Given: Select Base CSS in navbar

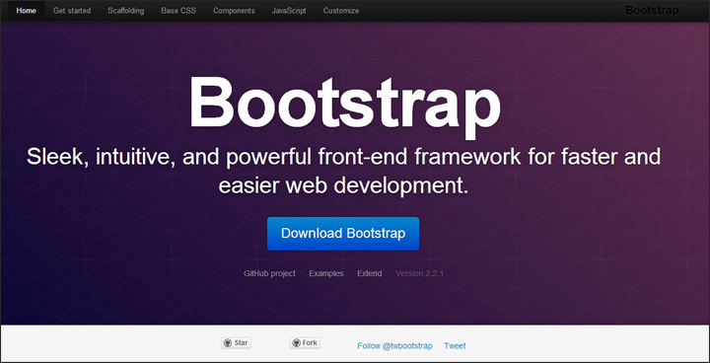Looking at the screenshot, I should tap(178, 11).
